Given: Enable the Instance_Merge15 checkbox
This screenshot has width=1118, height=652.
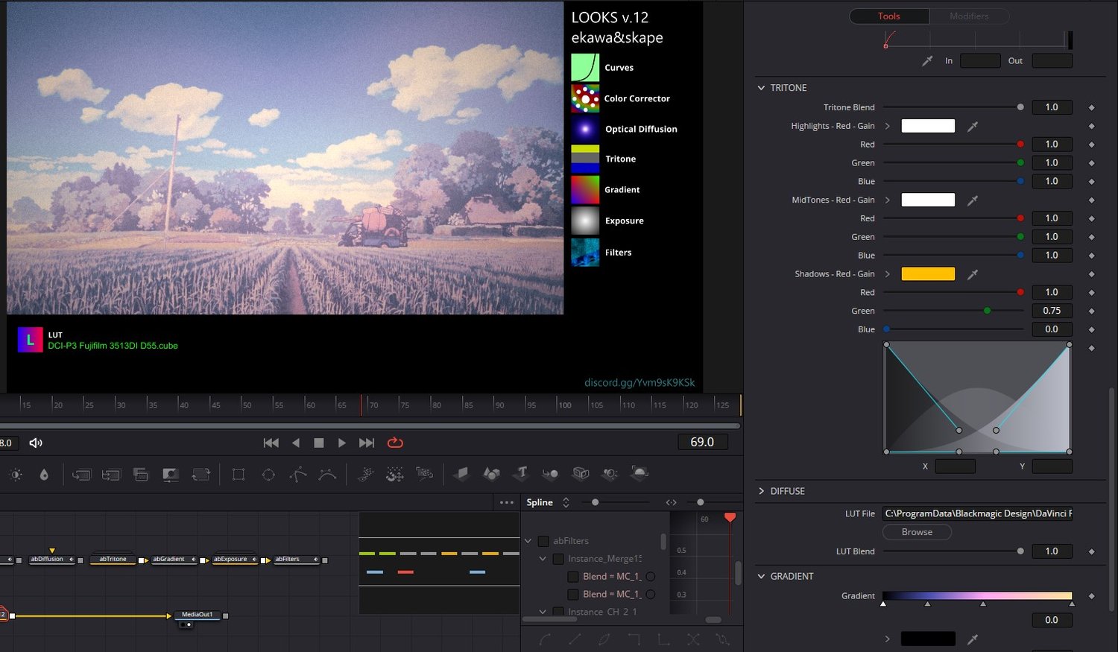Looking at the screenshot, I should pyautogui.click(x=558, y=559).
